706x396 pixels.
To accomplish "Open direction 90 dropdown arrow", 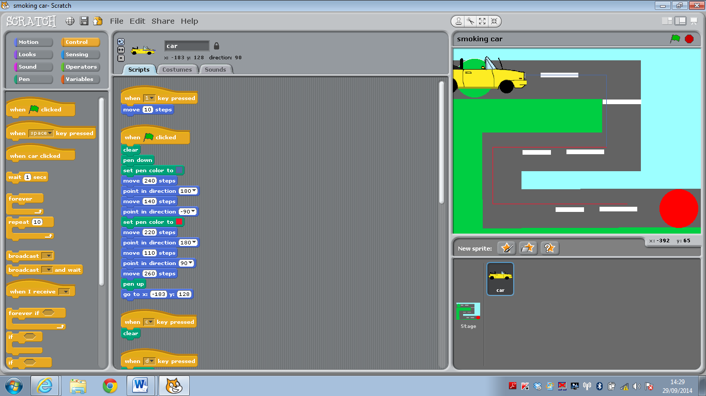I will tap(192, 263).
